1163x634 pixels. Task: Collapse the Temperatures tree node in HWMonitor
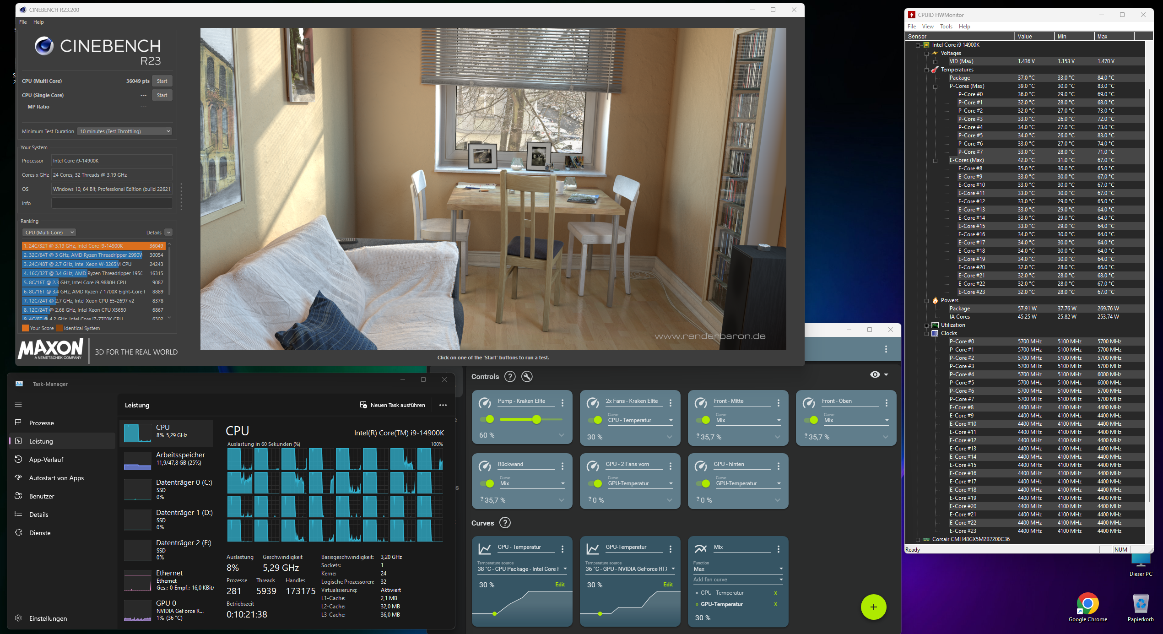(927, 70)
